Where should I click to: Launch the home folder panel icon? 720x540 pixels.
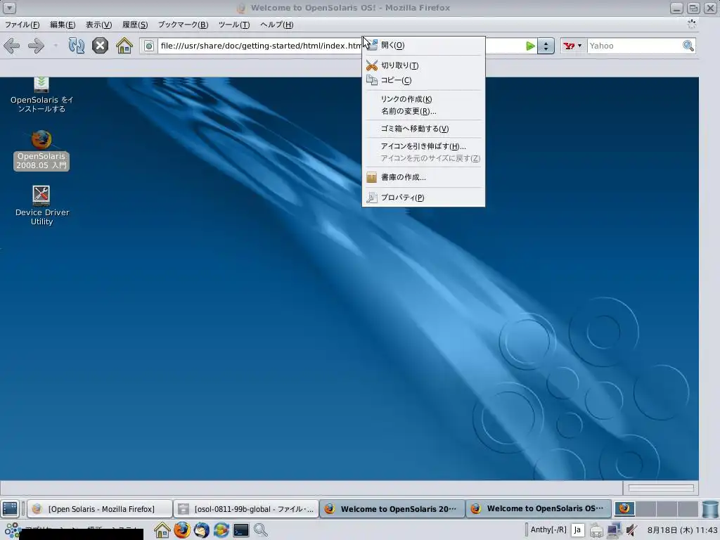coord(162,530)
